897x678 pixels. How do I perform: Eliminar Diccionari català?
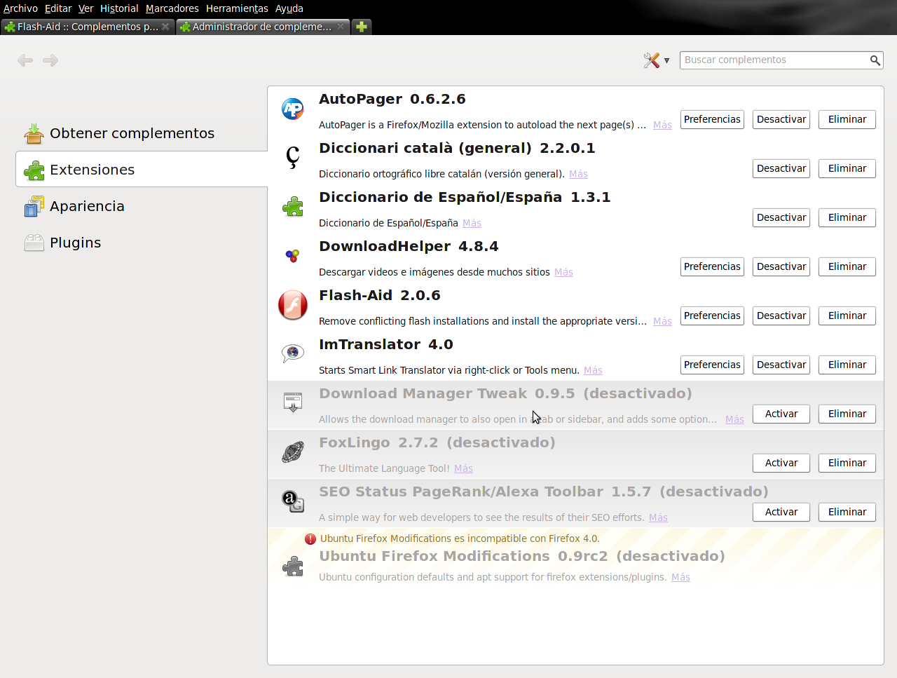point(847,168)
